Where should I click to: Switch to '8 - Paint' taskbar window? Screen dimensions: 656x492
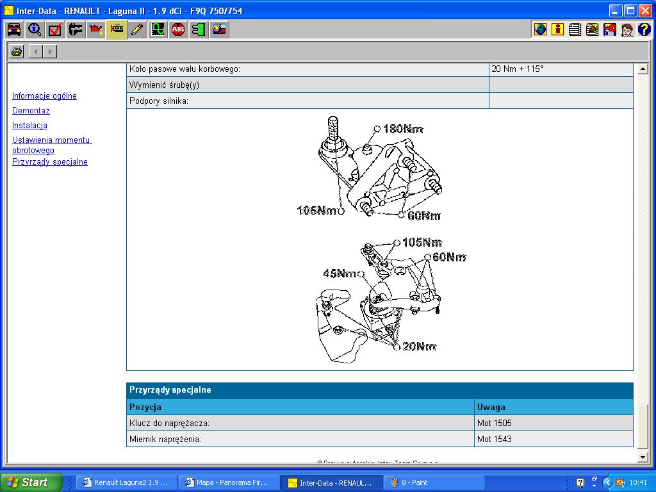pos(434,482)
